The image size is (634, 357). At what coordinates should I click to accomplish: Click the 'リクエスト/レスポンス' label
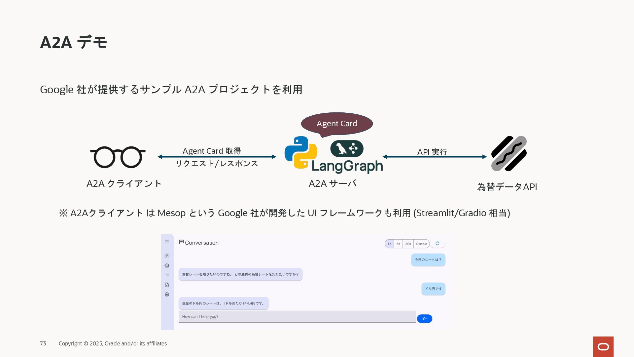point(217,163)
